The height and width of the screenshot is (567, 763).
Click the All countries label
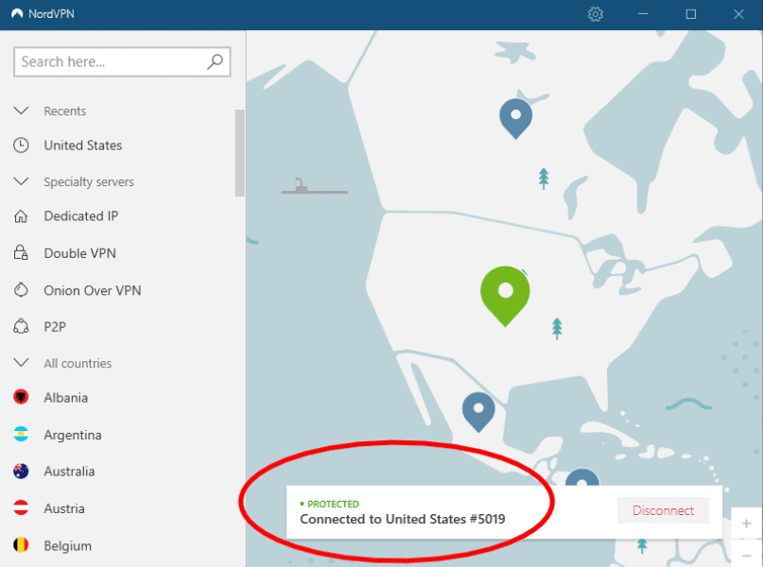tap(78, 363)
